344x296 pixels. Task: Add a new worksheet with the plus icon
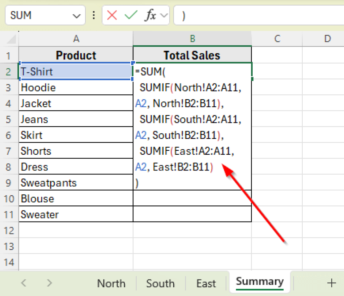pos(331,283)
